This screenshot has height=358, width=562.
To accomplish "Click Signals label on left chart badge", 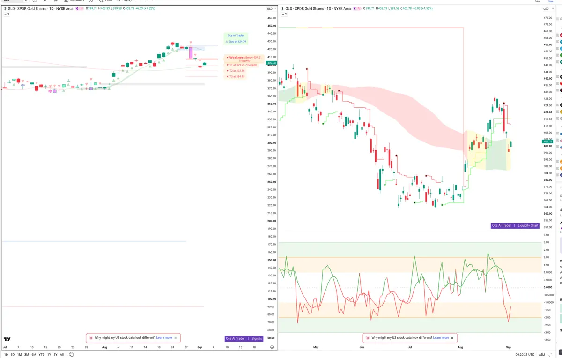I will (x=257, y=338).
